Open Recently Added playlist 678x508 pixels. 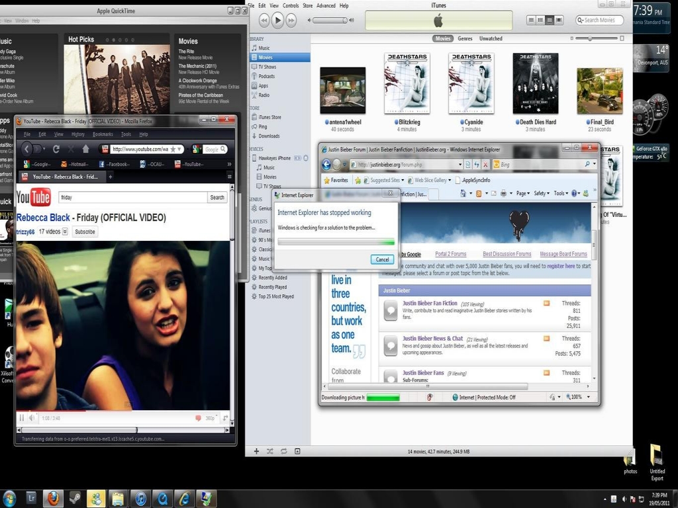272,278
